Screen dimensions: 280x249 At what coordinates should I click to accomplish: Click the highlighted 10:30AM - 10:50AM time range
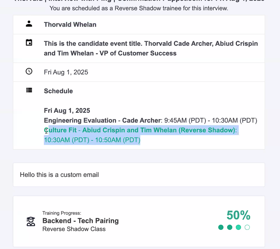click(x=92, y=140)
